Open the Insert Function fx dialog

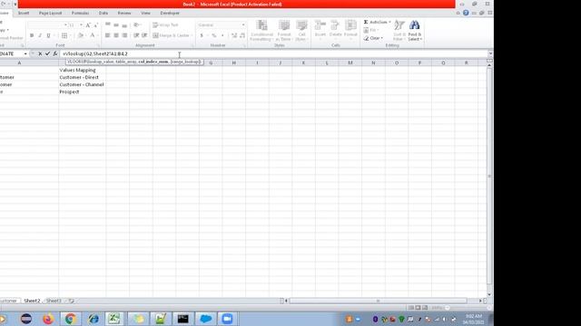coord(55,54)
